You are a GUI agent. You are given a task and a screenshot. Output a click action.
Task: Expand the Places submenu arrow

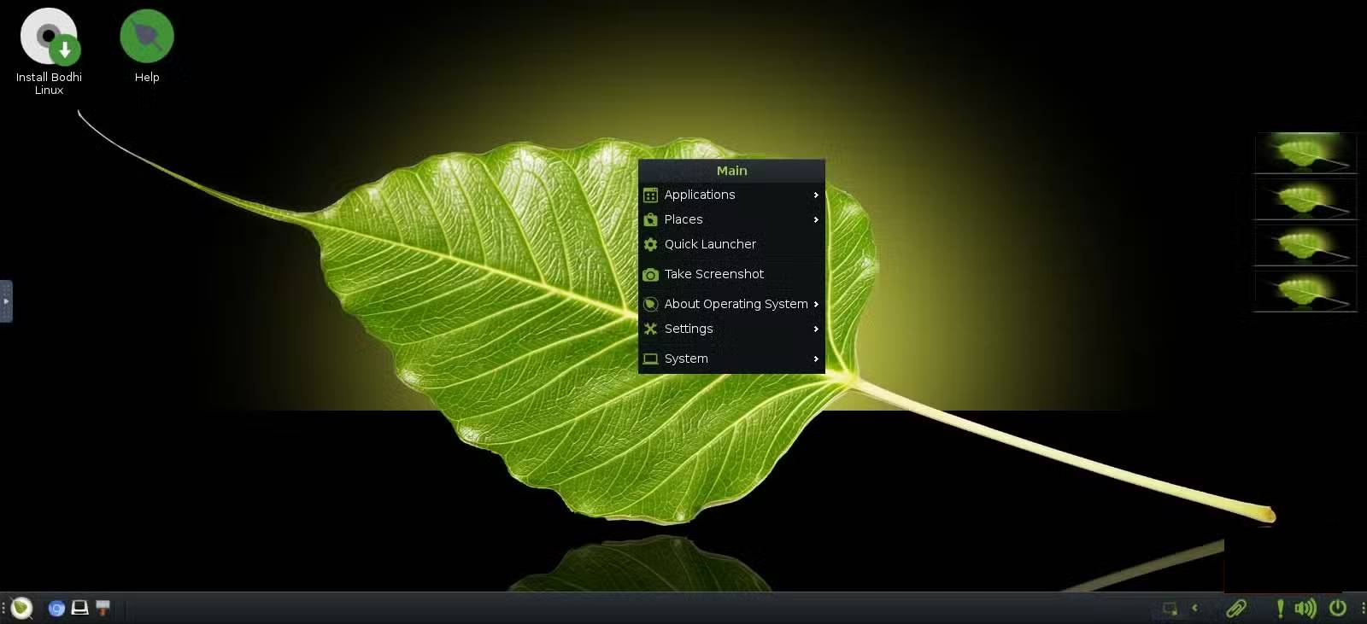[816, 219]
